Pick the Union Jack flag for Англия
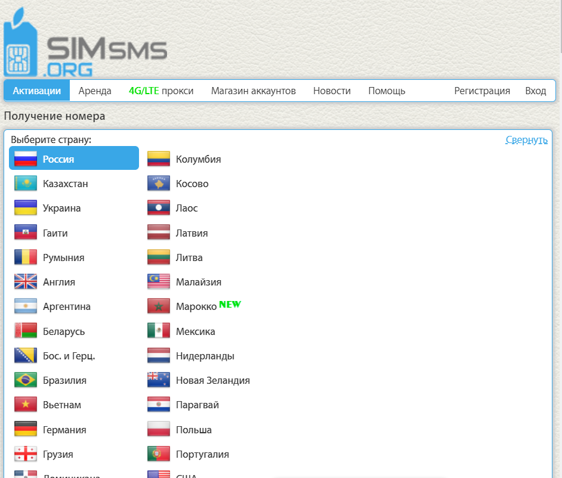The height and width of the screenshot is (478, 562). pyautogui.click(x=26, y=281)
